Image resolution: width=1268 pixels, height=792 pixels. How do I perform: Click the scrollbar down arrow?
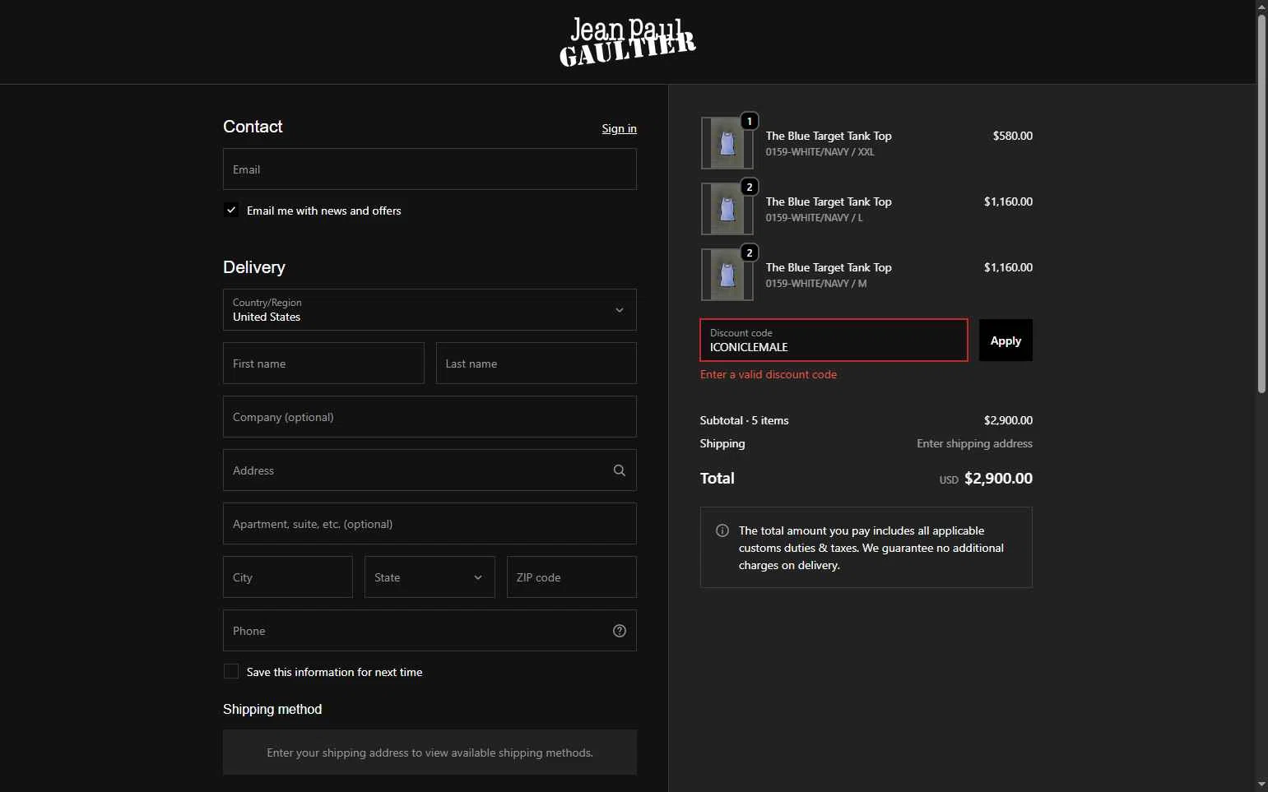[1261, 785]
